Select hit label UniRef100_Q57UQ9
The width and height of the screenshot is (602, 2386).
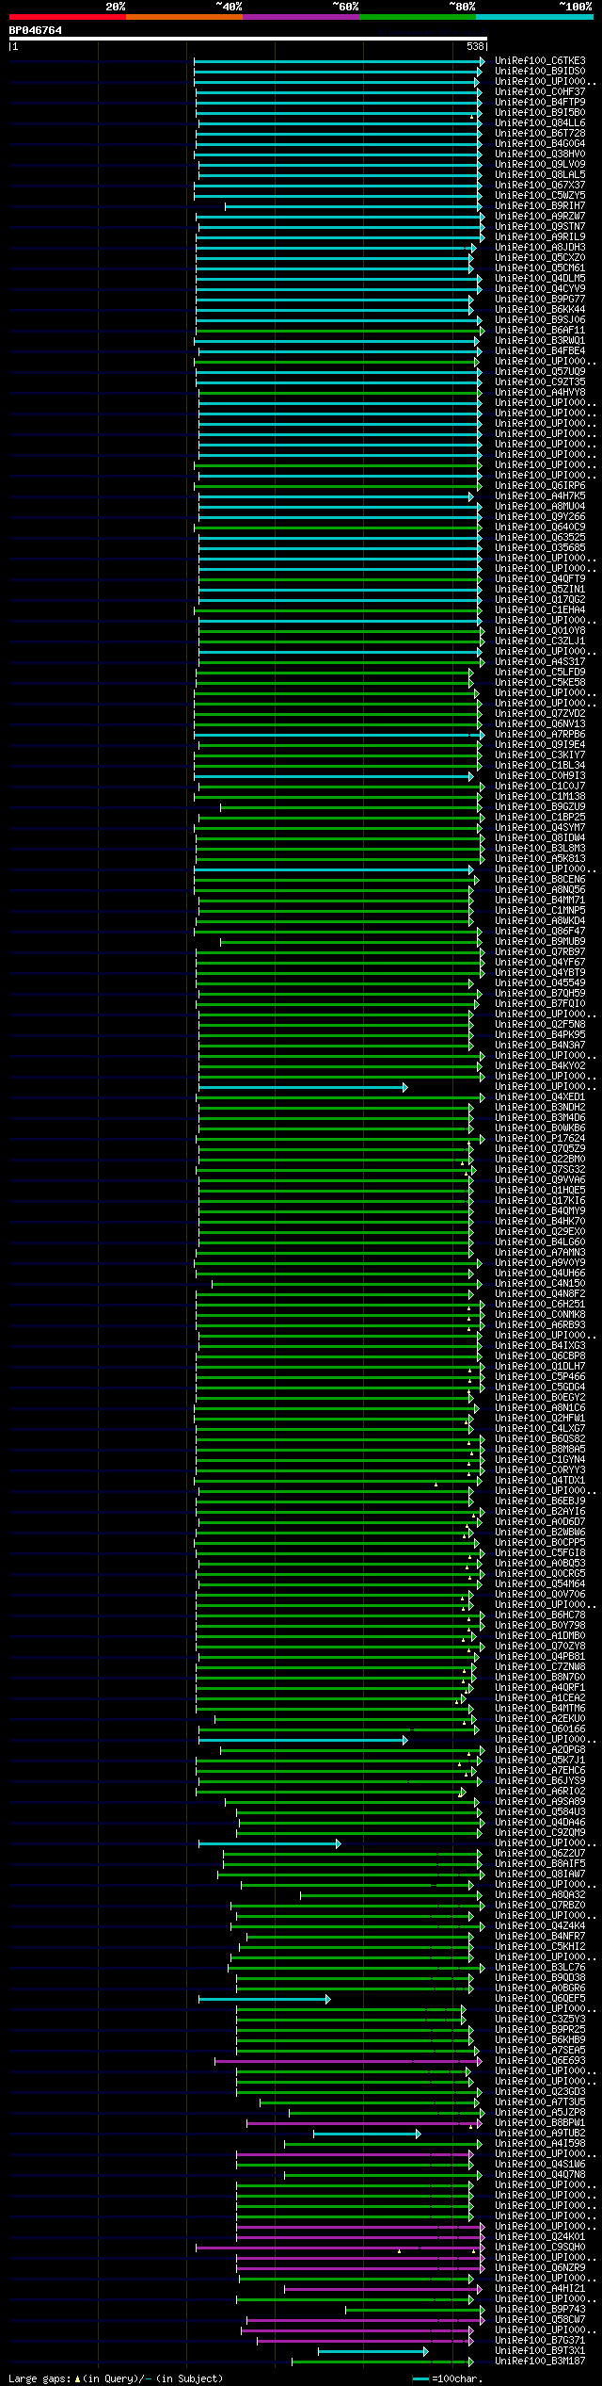(540, 372)
